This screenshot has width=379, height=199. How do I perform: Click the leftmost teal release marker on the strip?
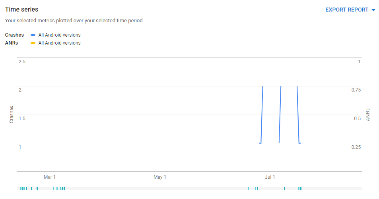[x=21, y=189]
